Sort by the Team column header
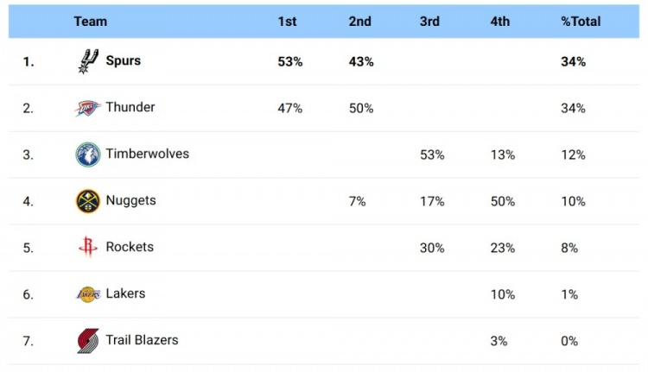 pos(91,22)
